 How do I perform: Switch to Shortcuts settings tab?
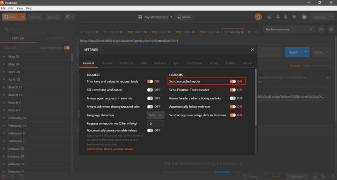(126, 63)
